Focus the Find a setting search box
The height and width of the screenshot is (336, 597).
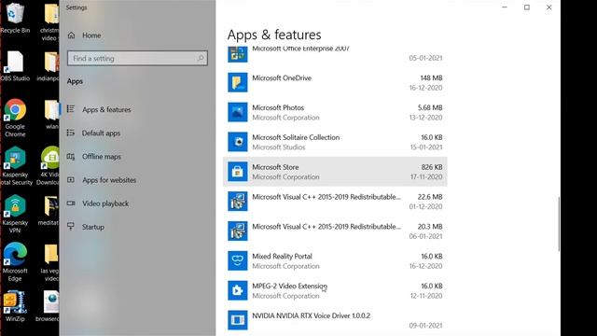[137, 58]
